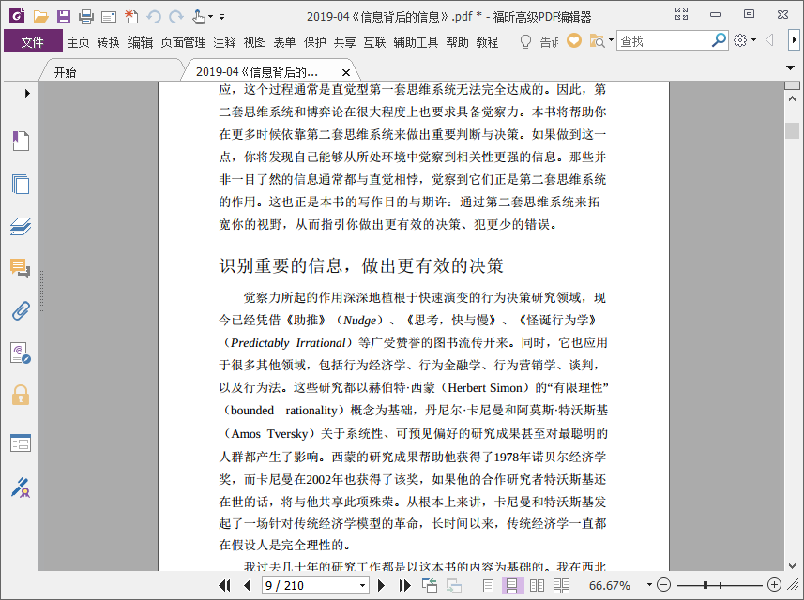The image size is (804, 600).
Task: Click the folder search icon
Action: tap(597, 41)
